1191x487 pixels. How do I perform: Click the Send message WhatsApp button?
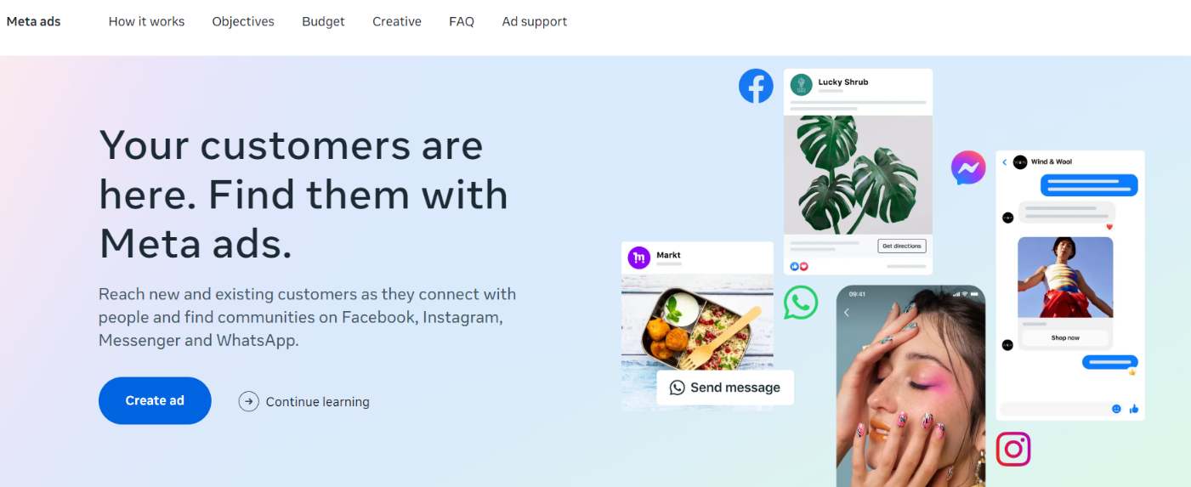[725, 388]
